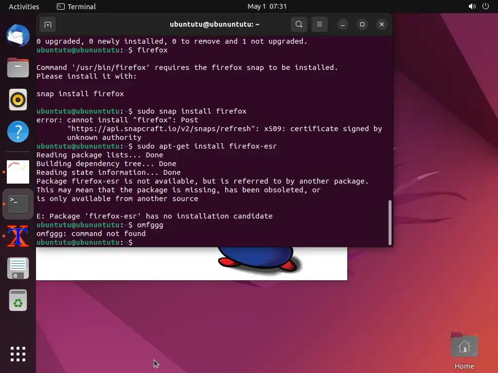Open the Activities overview

24,6
